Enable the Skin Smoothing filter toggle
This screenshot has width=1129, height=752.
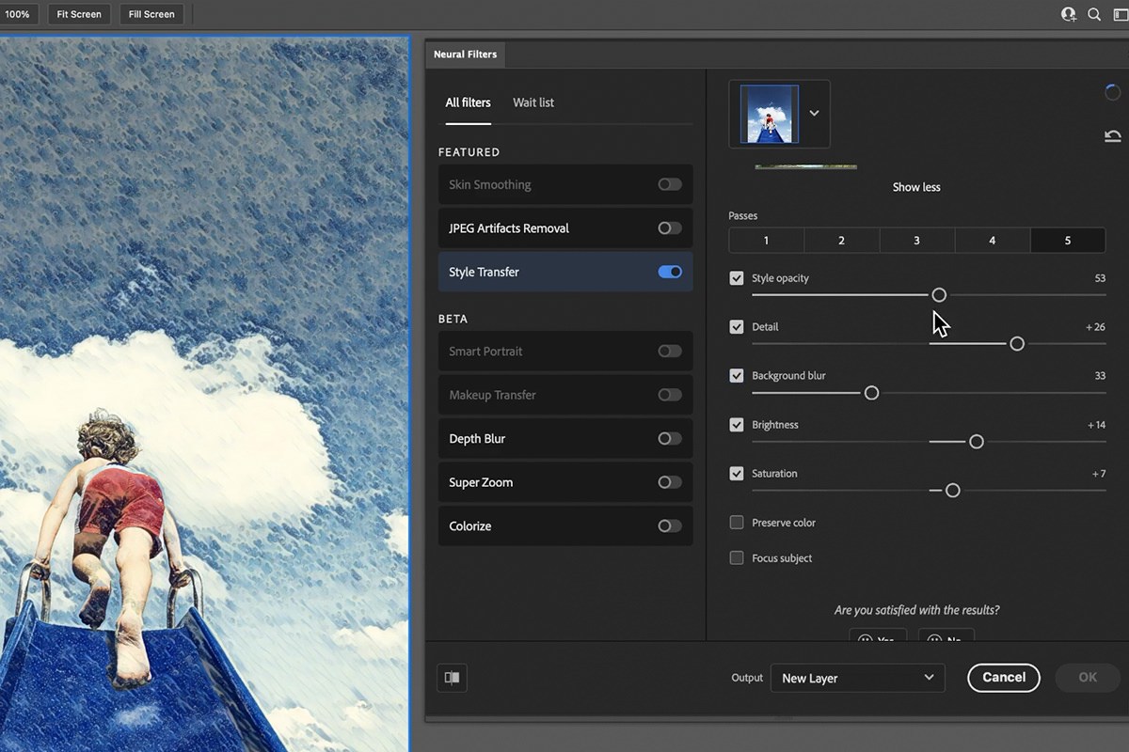(670, 184)
